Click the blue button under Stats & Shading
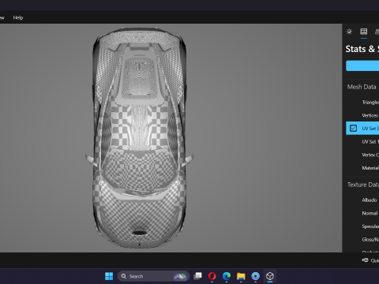 coord(362,65)
